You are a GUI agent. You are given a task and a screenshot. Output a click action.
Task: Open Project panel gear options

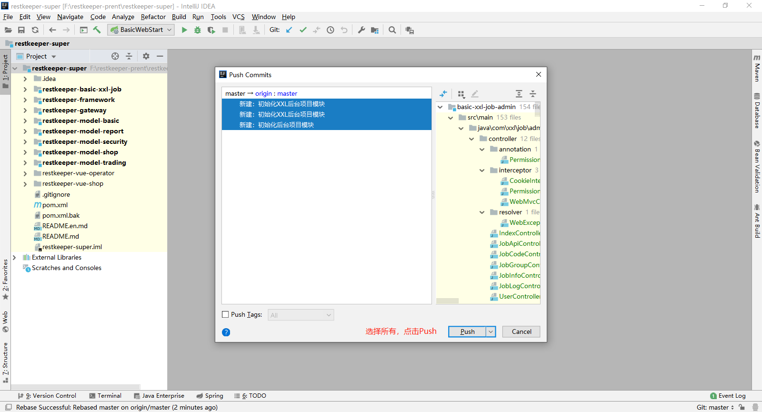coord(146,56)
